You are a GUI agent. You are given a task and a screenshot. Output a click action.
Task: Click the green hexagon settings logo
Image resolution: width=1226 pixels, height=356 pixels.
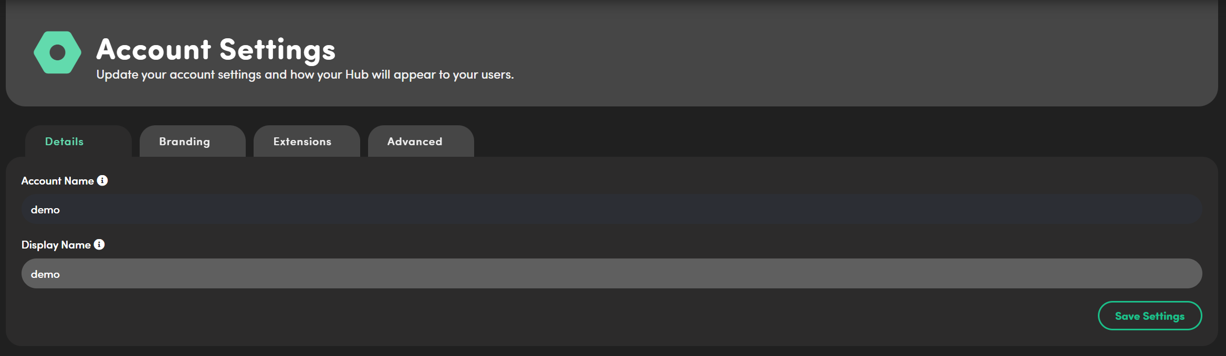42,52
